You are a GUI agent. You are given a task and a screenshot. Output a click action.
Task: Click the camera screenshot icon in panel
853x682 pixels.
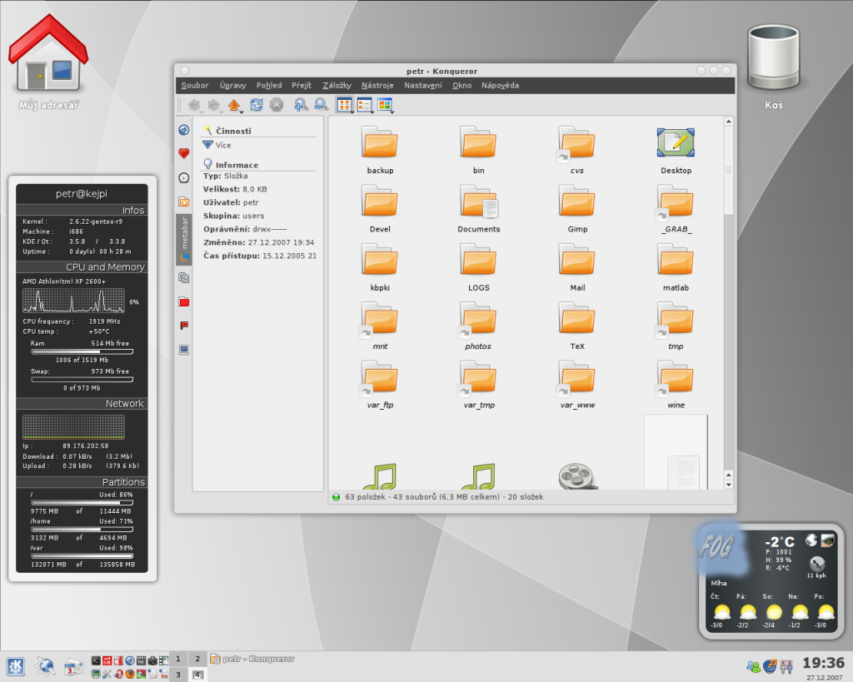pos(153,661)
